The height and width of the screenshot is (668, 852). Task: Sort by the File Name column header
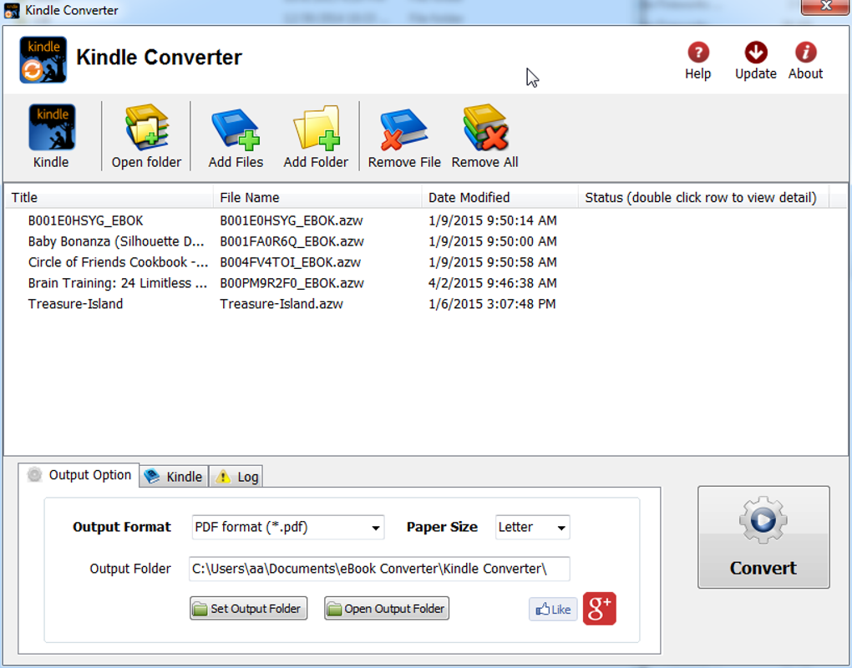pos(317,197)
